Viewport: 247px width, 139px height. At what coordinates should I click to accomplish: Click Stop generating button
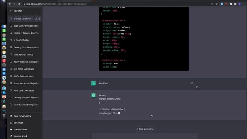click(x=145, y=129)
